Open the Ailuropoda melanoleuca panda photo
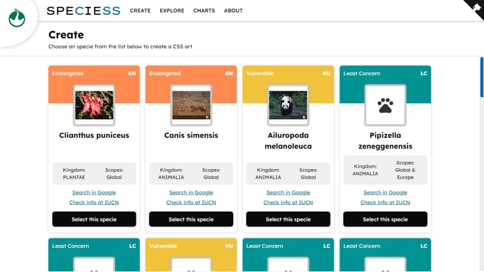The height and width of the screenshot is (272, 484). point(288,105)
